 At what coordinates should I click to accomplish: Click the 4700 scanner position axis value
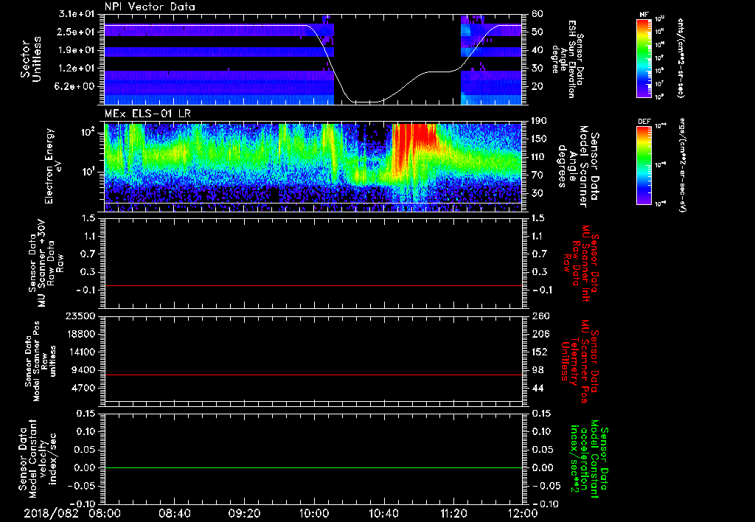83,388
